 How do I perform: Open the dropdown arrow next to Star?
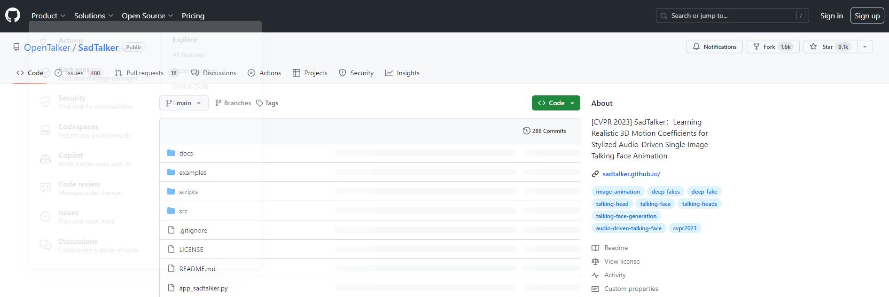[865, 47]
